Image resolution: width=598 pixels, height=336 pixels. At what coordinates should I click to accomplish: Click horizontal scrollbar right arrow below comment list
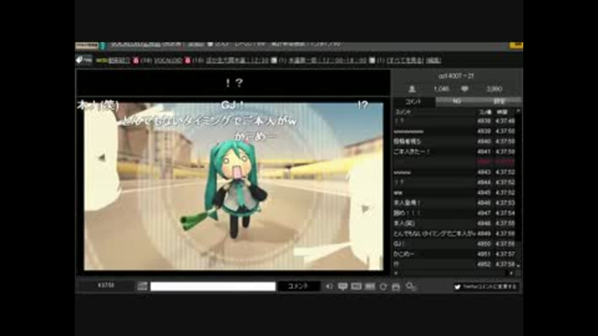(511, 273)
